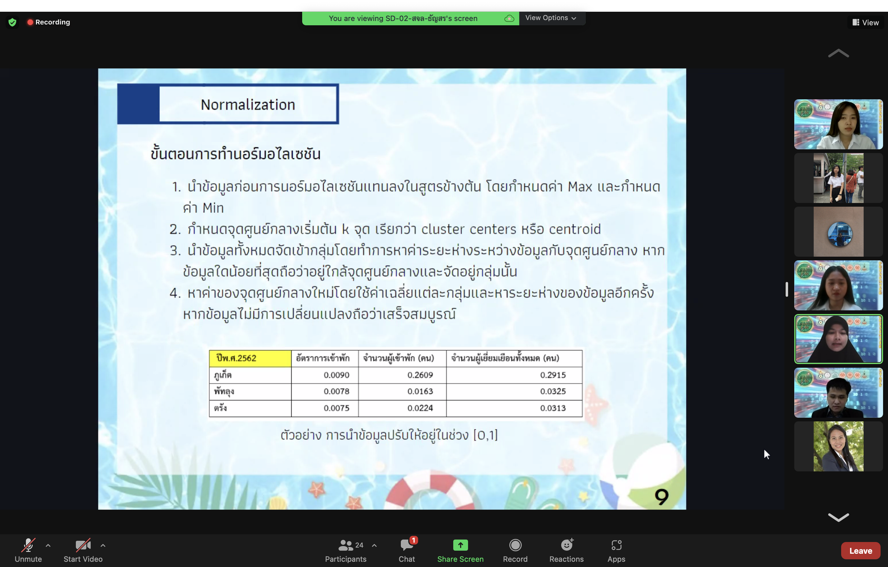The width and height of the screenshot is (888, 567).
Task: Click the Start Video camera icon
Action: click(x=83, y=545)
